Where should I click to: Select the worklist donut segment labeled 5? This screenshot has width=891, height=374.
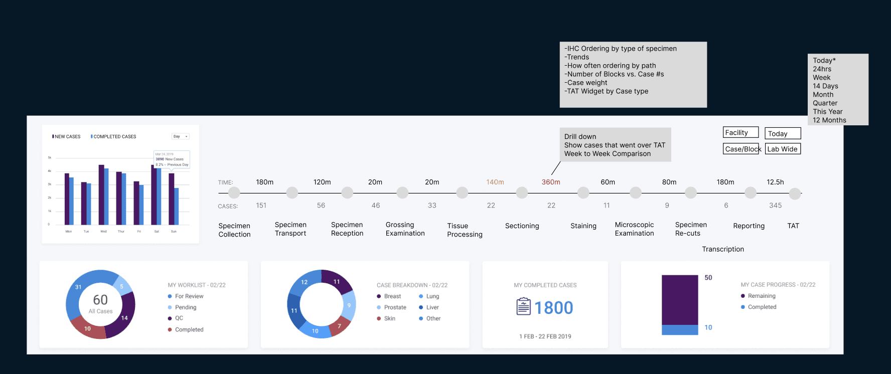(122, 286)
